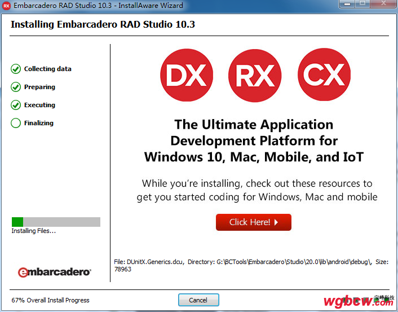This screenshot has height=312, width=398.
Task: Click the DX red circle logo
Action: [187, 75]
